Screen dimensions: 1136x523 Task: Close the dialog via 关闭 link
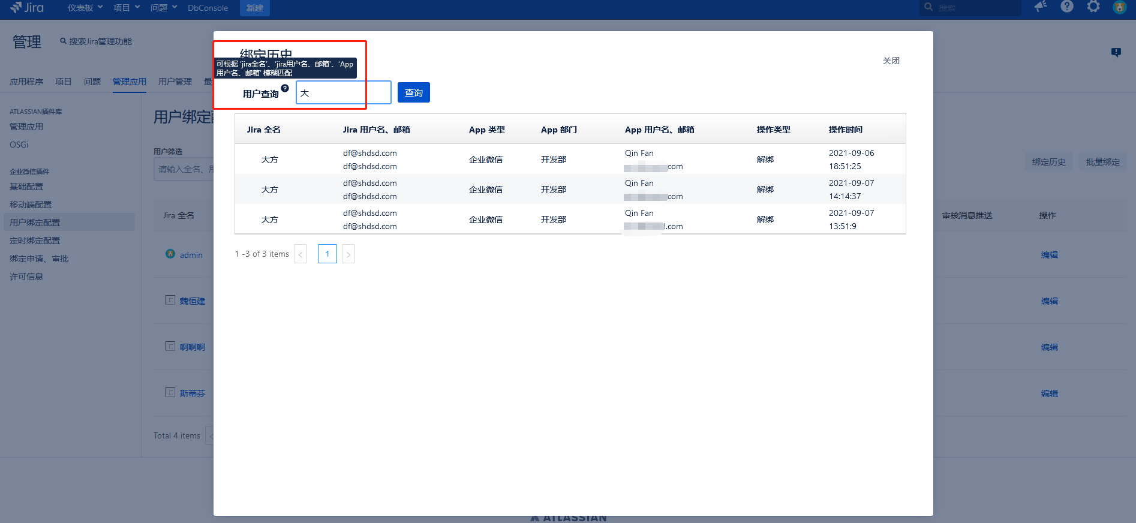coord(891,61)
